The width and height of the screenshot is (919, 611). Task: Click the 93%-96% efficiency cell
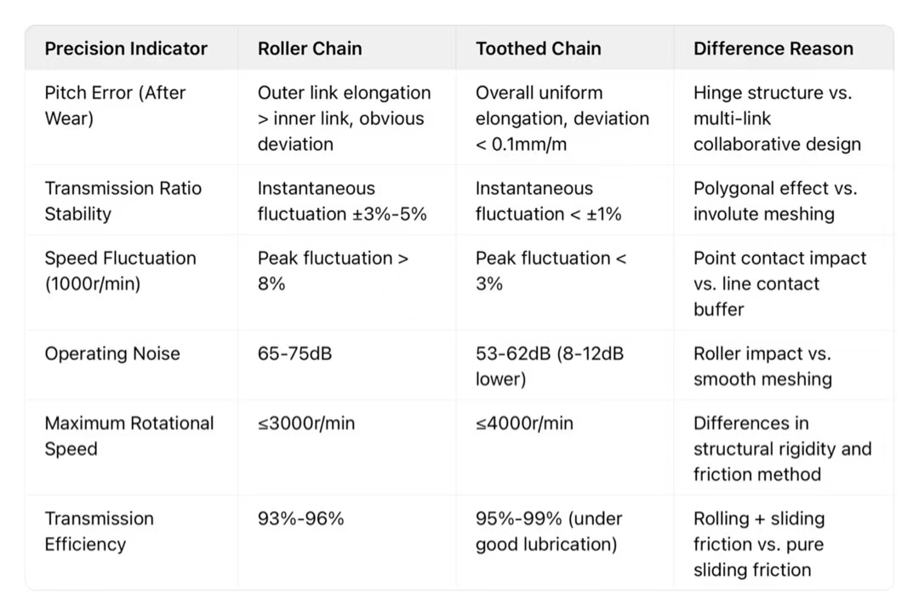click(300, 519)
